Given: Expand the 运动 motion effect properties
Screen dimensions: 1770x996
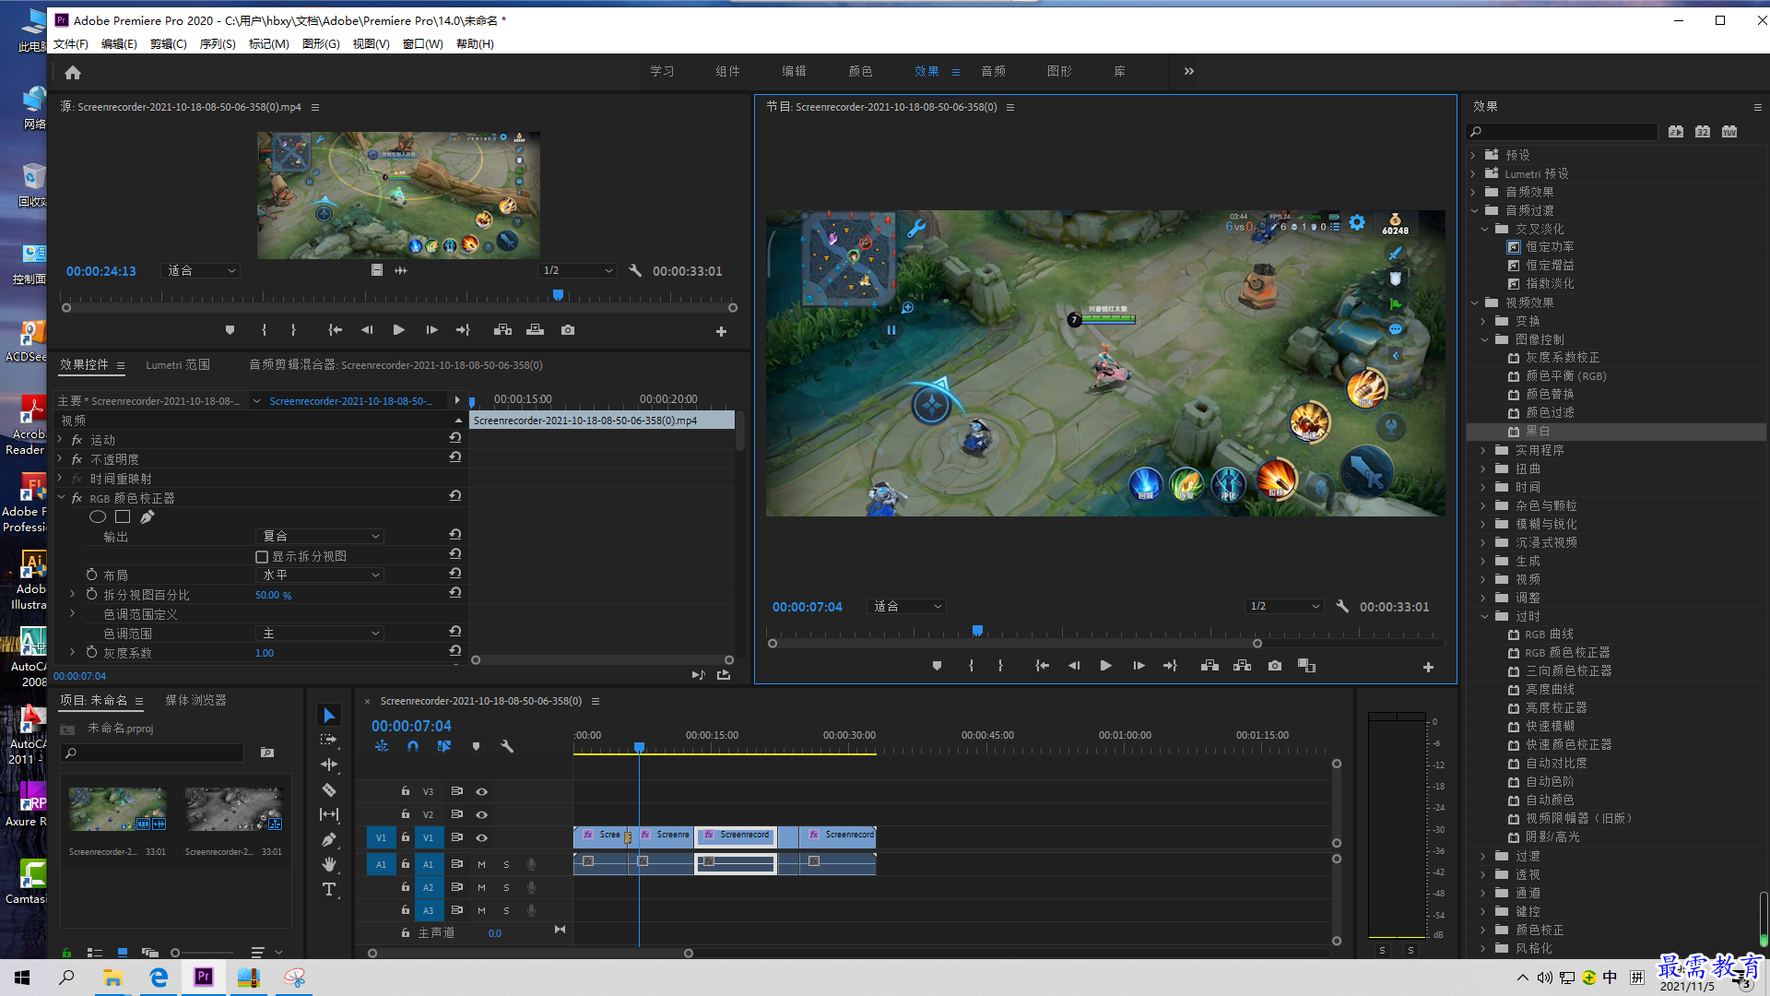Looking at the screenshot, I should pyautogui.click(x=61, y=440).
